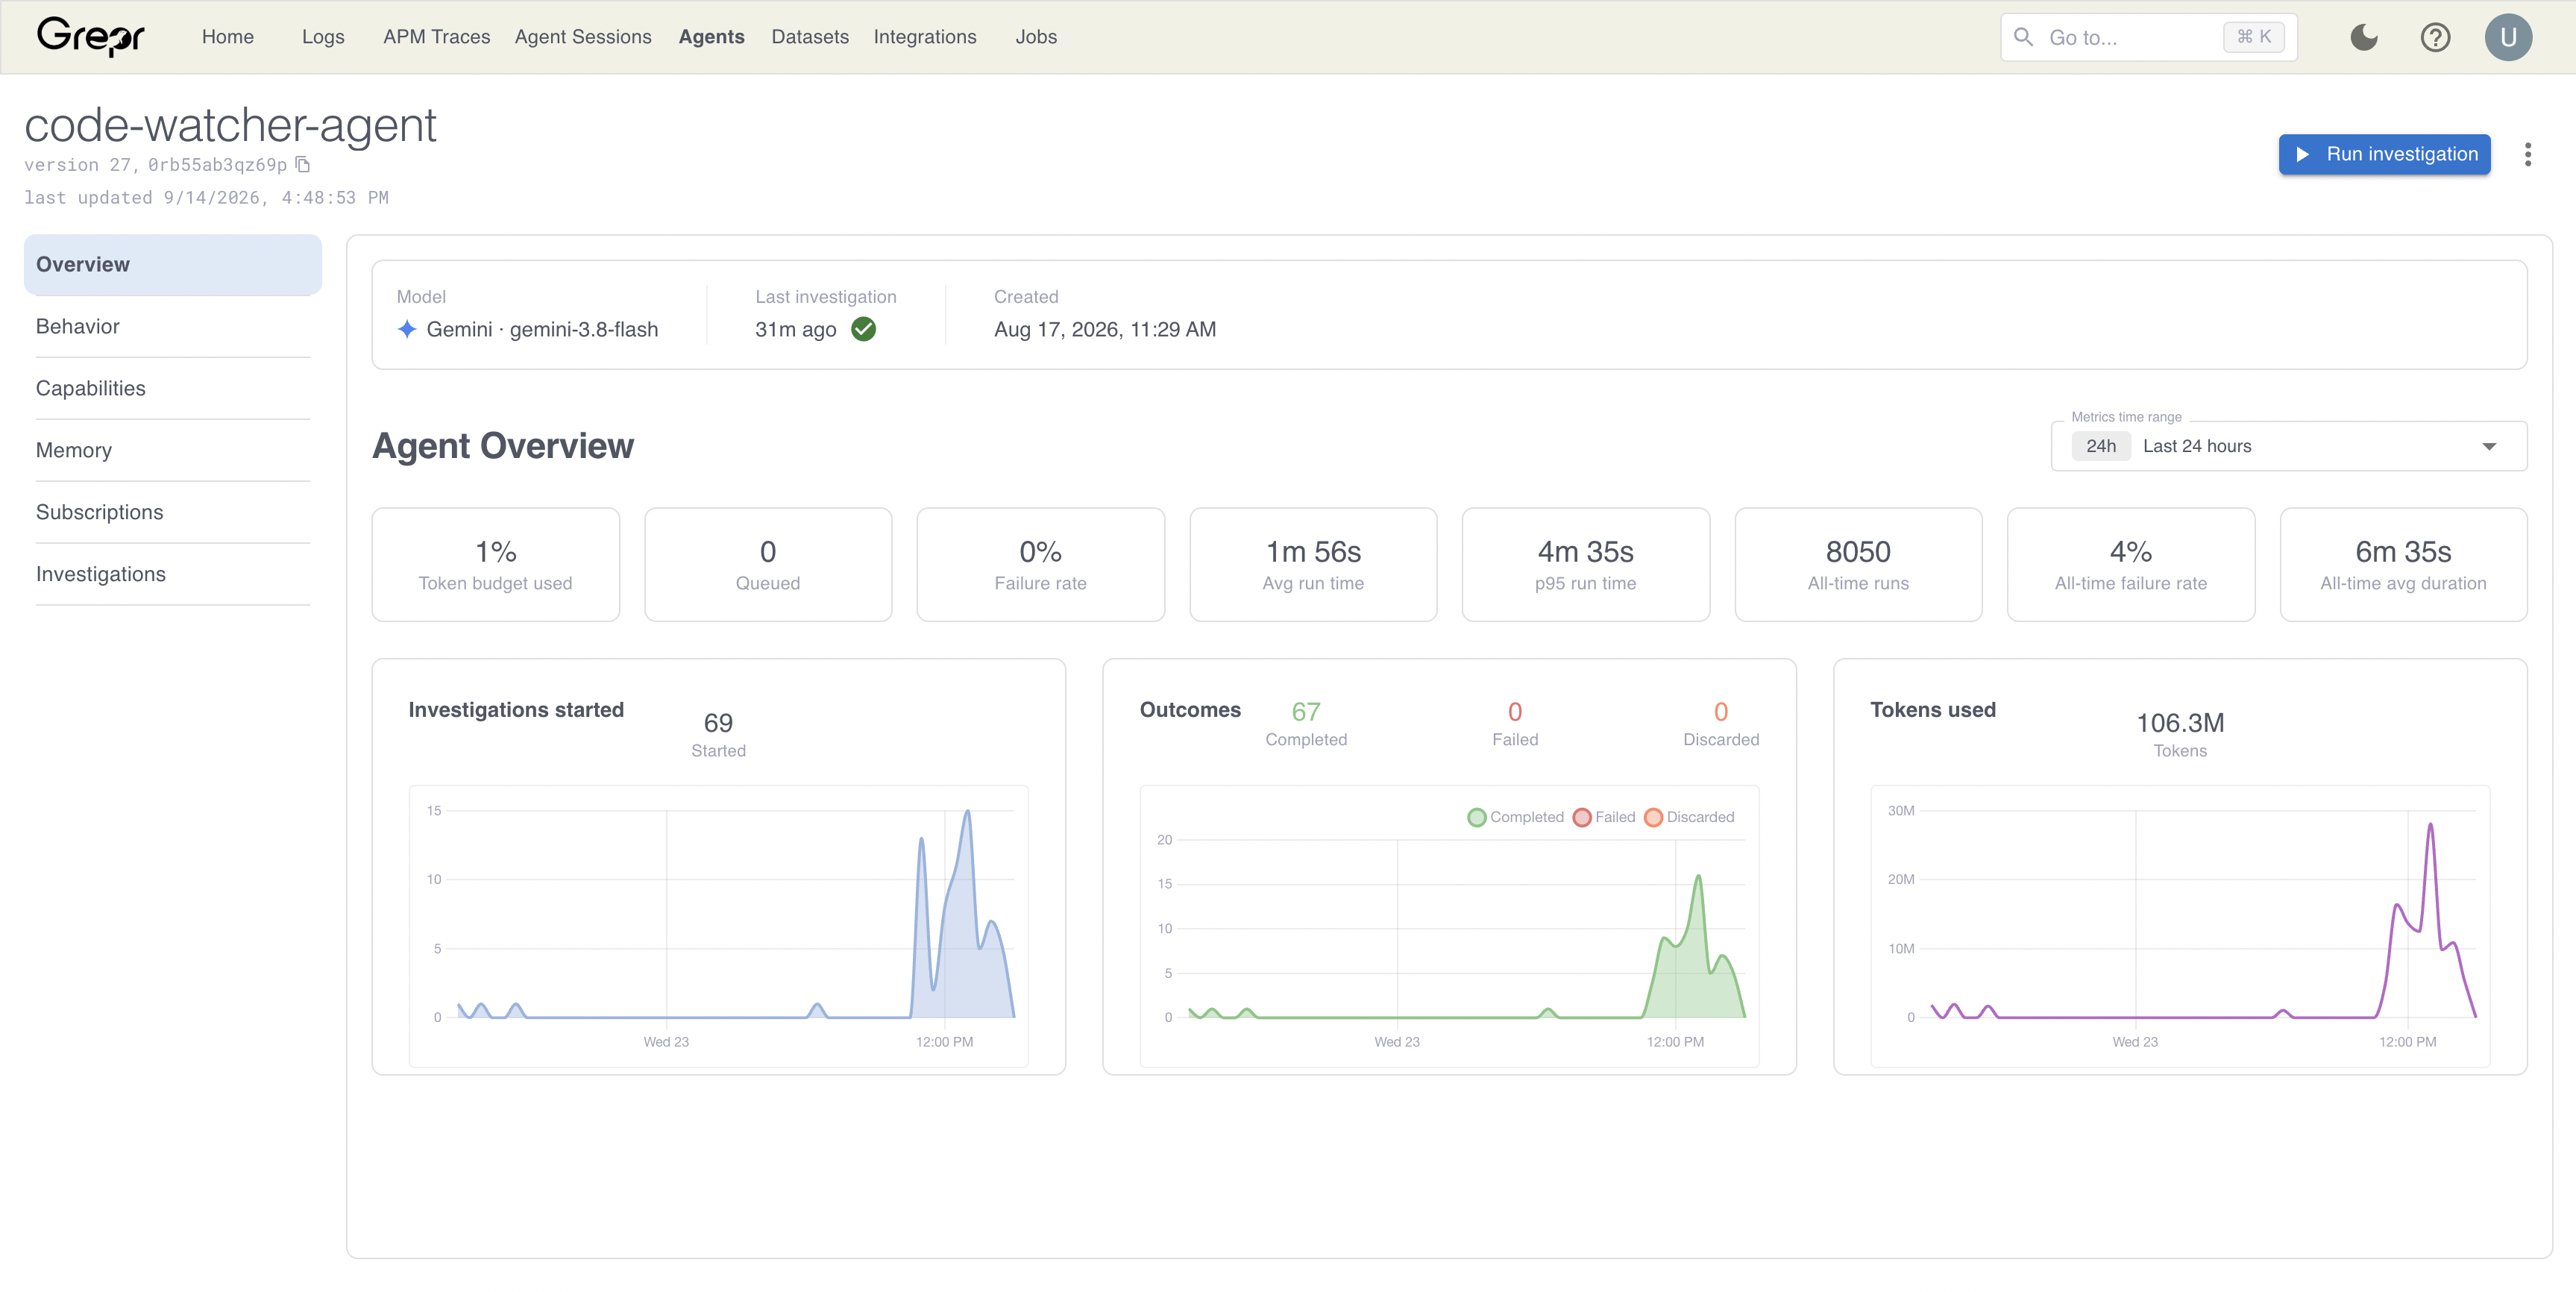
Task: Click the Avg run time card
Action: 1313,564
